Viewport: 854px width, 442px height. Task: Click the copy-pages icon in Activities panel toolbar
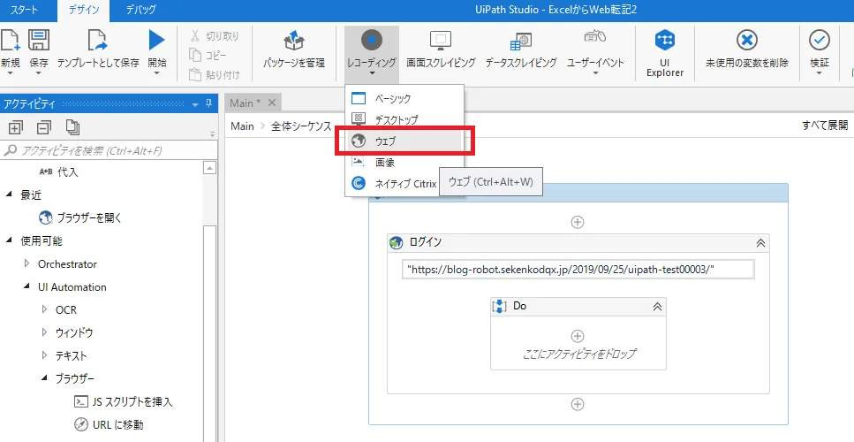click(x=72, y=127)
